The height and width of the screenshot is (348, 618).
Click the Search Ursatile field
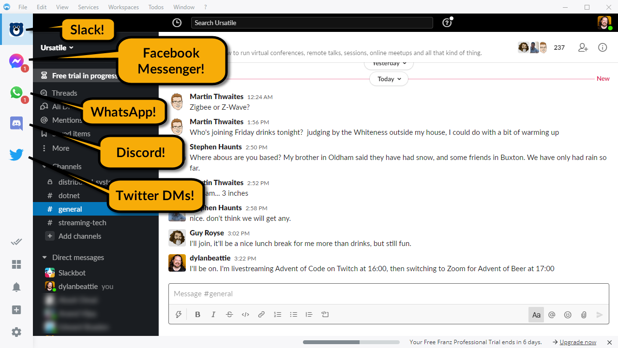point(312,23)
